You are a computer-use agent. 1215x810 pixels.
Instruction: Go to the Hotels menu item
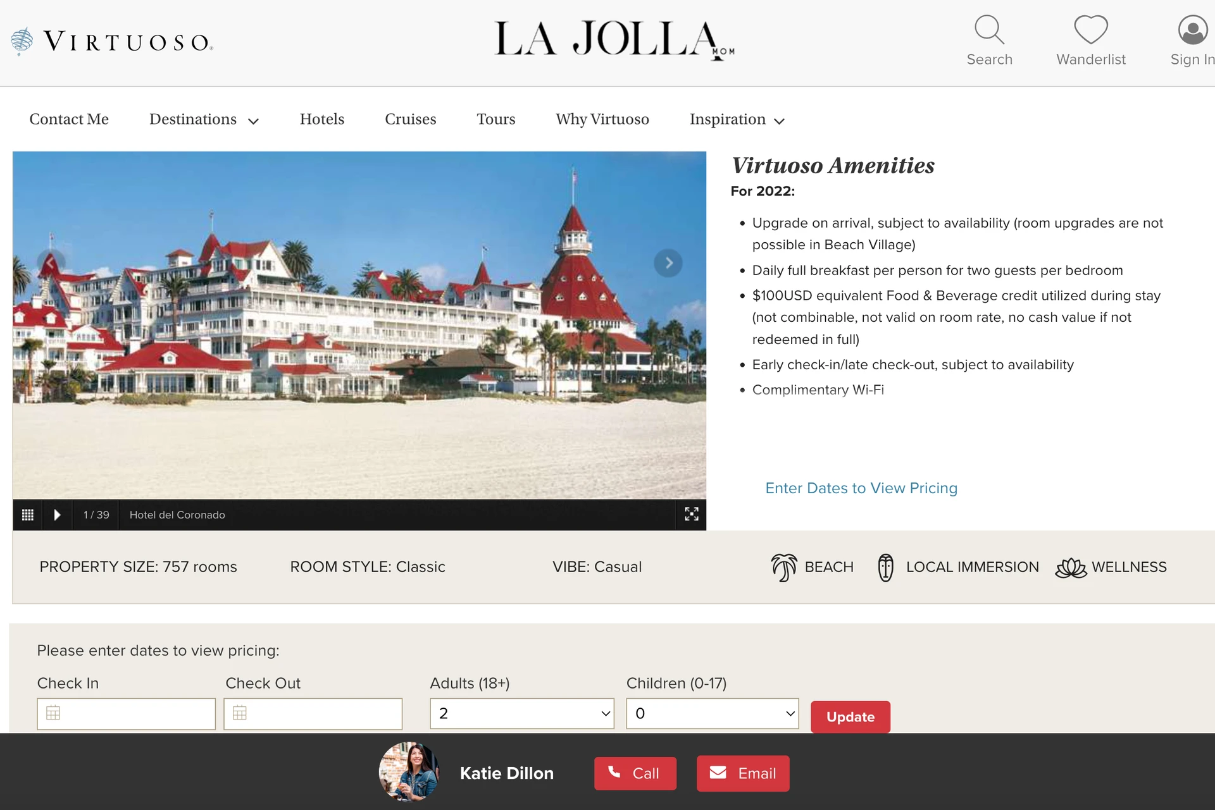coord(321,120)
